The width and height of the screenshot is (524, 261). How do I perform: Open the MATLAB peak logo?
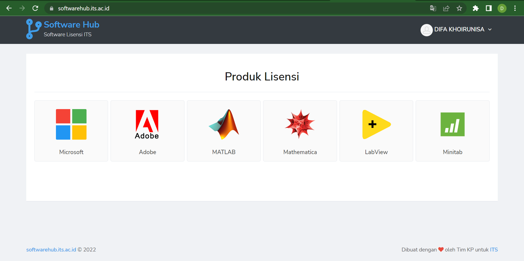click(224, 124)
